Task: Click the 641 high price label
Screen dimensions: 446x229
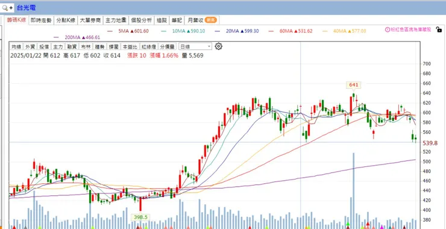Action: [354, 85]
